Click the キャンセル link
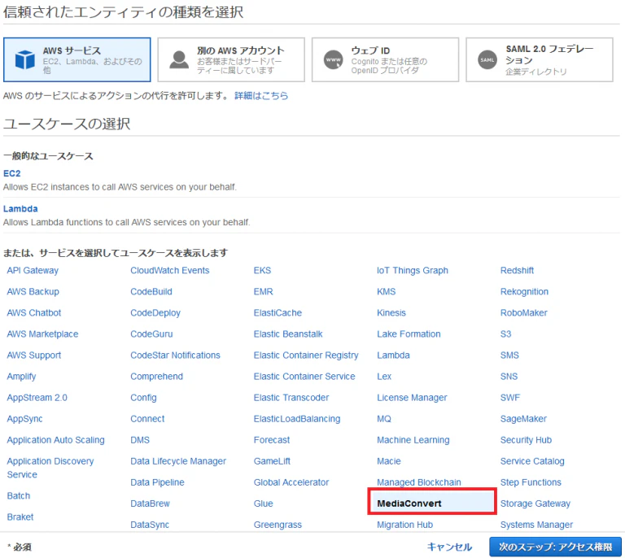This screenshot has width=625, height=558. click(x=449, y=547)
